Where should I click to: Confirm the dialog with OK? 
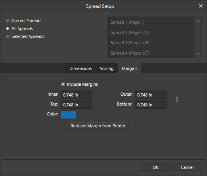point(155,167)
